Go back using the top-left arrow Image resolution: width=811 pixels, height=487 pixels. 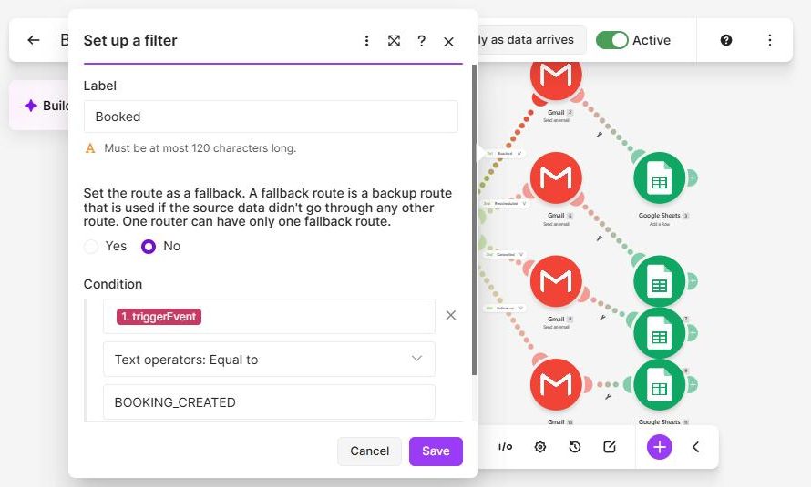[x=34, y=40]
